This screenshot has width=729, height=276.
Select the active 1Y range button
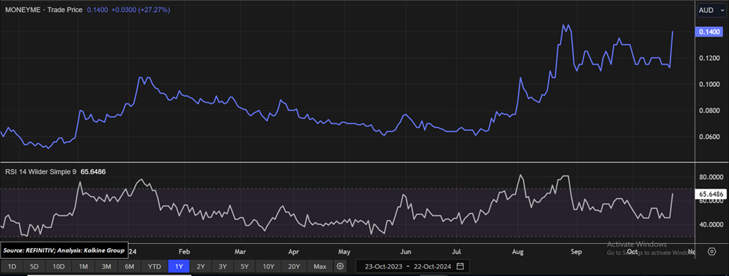click(x=179, y=267)
